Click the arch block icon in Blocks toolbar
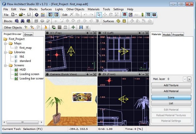196x134 pixels. coord(23,21)
